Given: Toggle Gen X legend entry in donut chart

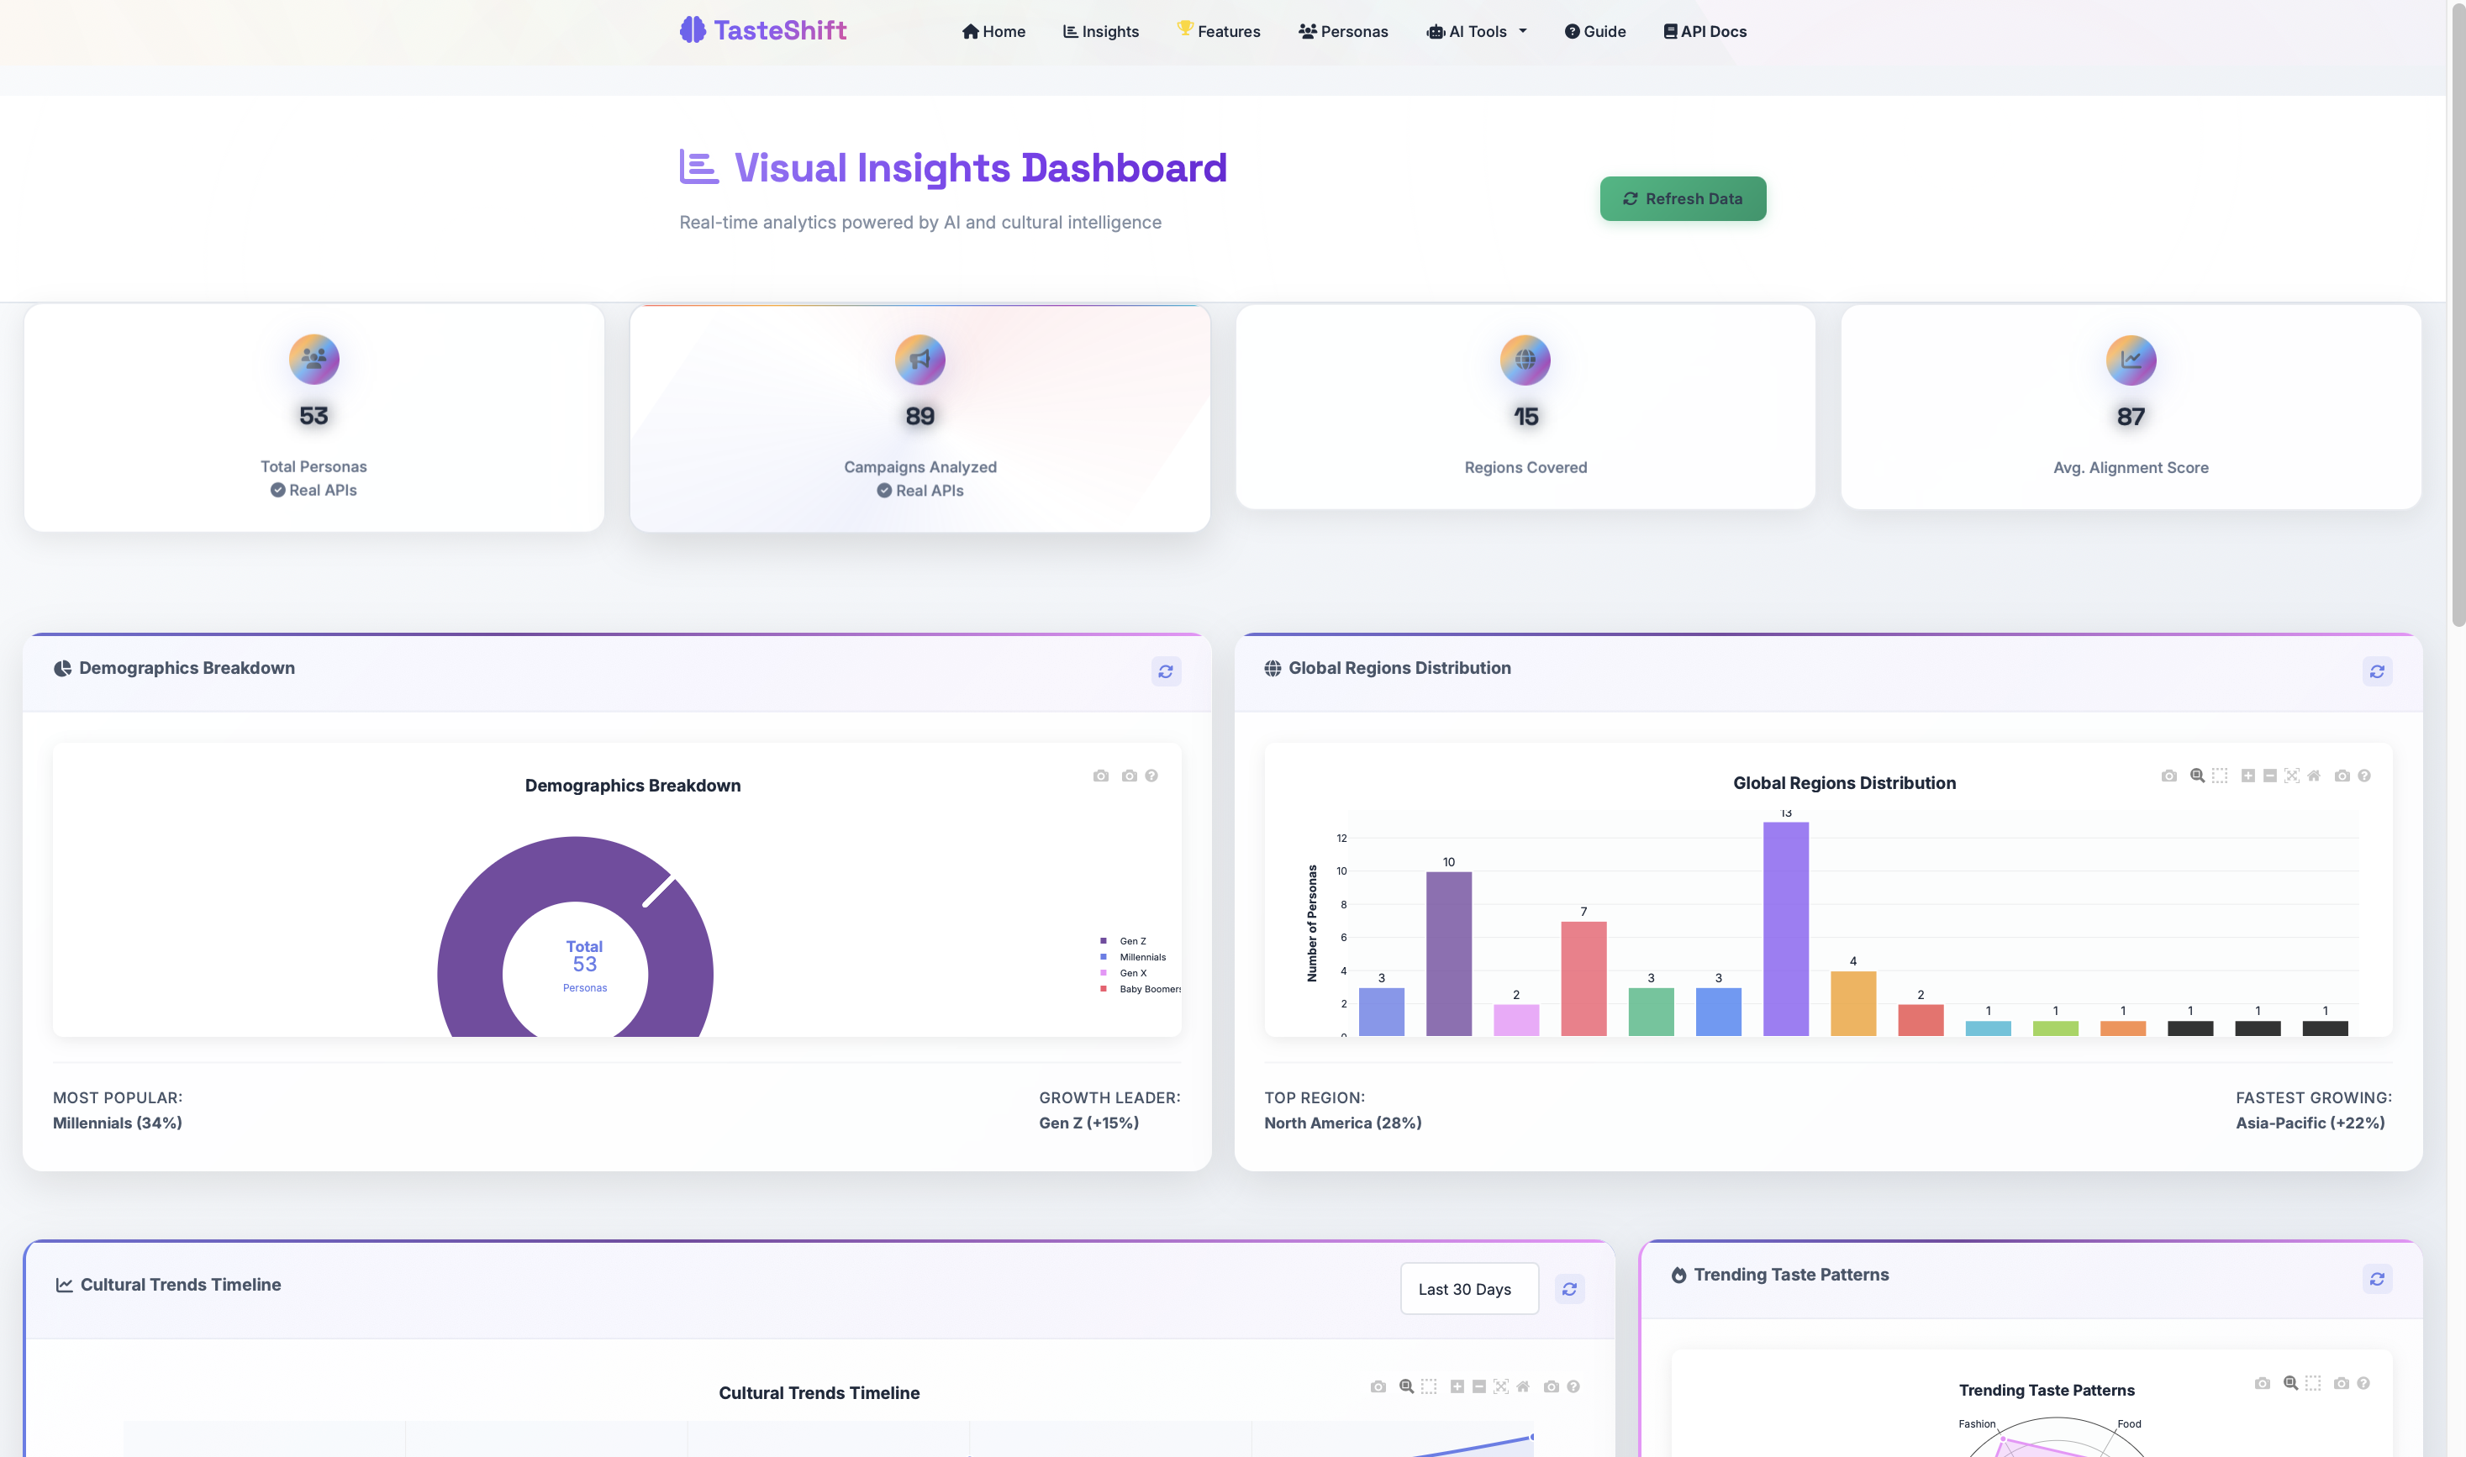Looking at the screenshot, I should tap(1131, 973).
